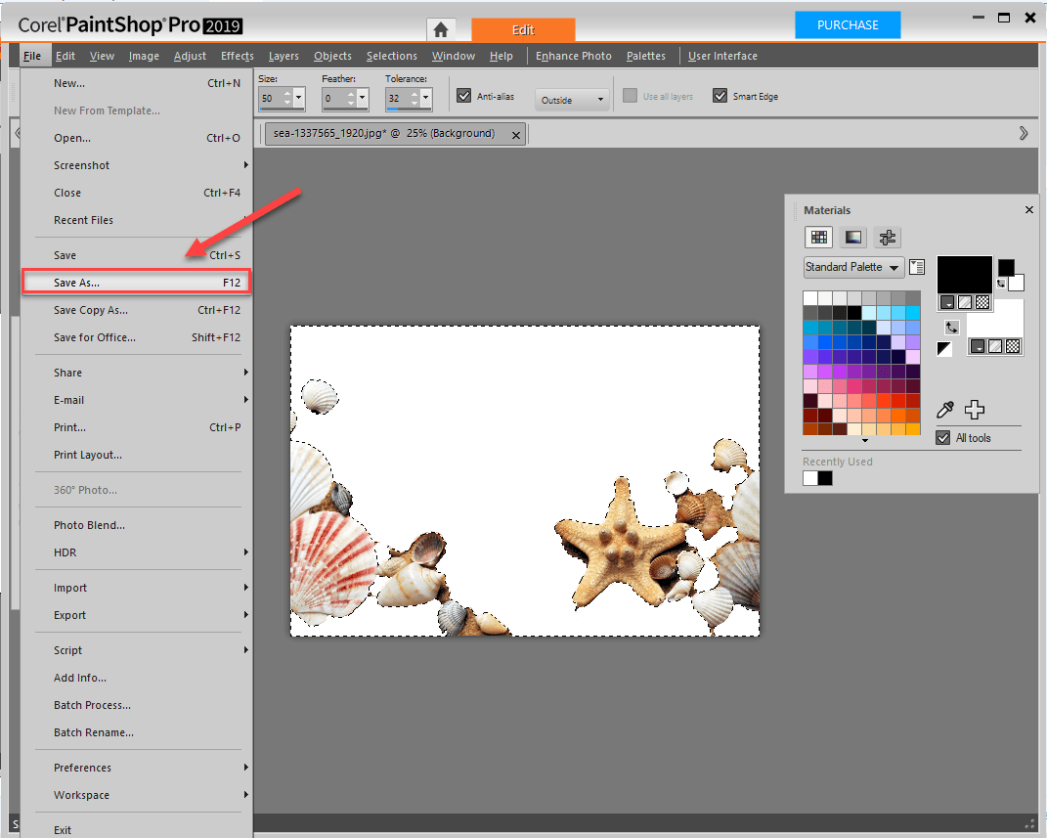Click the Home icon in the title bar
This screenshot has height=838, width=1047.
[x=441, y=29]
